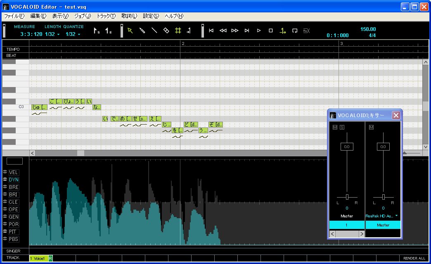
Task: Click track 1 volume fader in the mixer
Action: click(347, 147)
